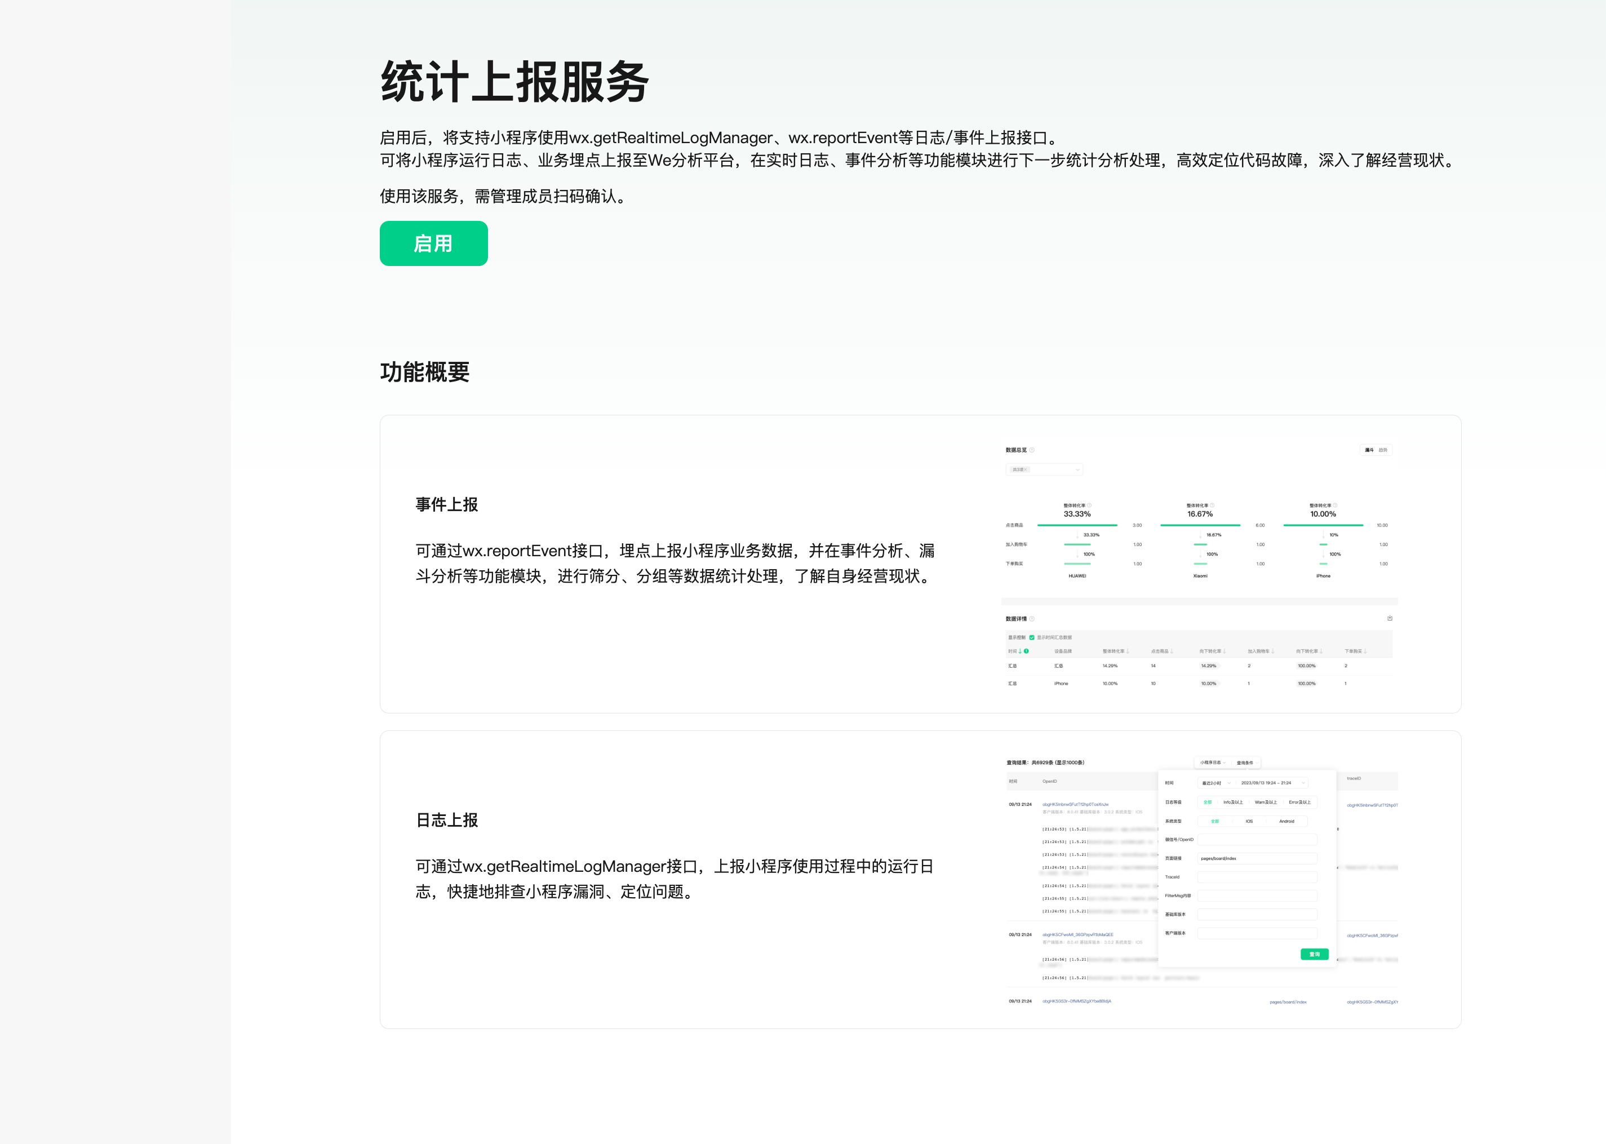The height and width of the screenshot is (1144, 1606).
Task: Click the help icon next to 数据总览
Action: tap(1032, 450)
